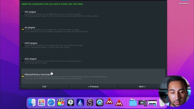Enable the AAX plugins component
The height and width of the screenshot is (109, 194).
tap(93, 61)
